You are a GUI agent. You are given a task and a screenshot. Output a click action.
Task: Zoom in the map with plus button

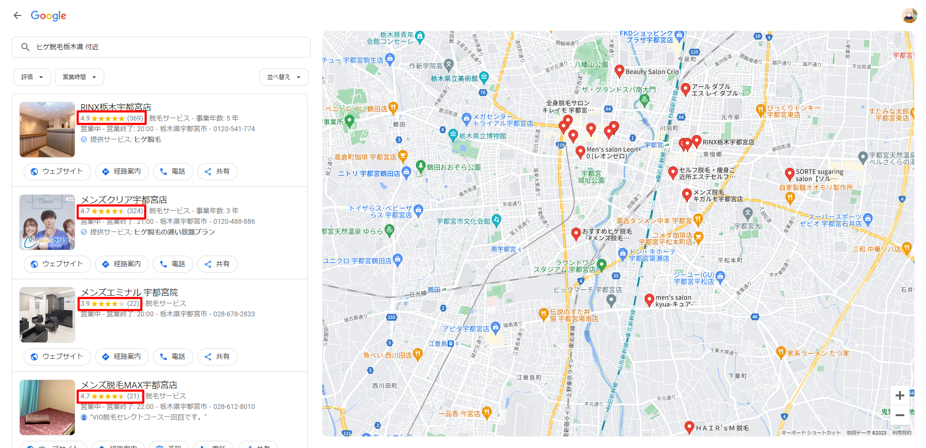point(899,396)
